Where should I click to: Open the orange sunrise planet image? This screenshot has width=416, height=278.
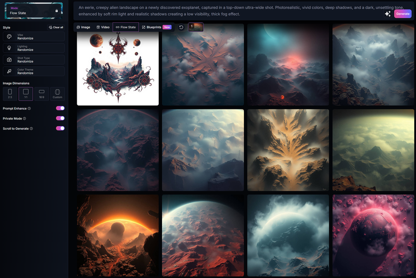point(118,235)
